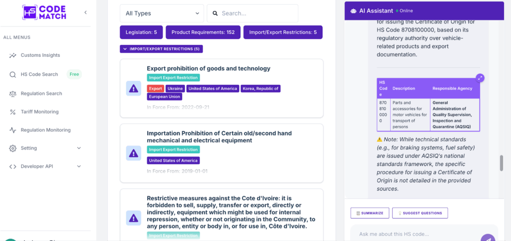The height and width of the screenshot is (241, 511).
Task: Click the Tariff Monitoring percent icon
Action: 12,112
